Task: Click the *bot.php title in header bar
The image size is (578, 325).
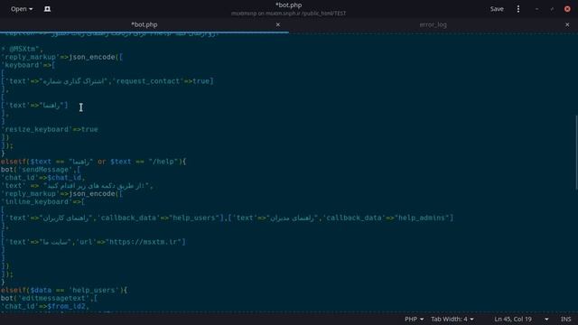Action: [x=289, y=5]
